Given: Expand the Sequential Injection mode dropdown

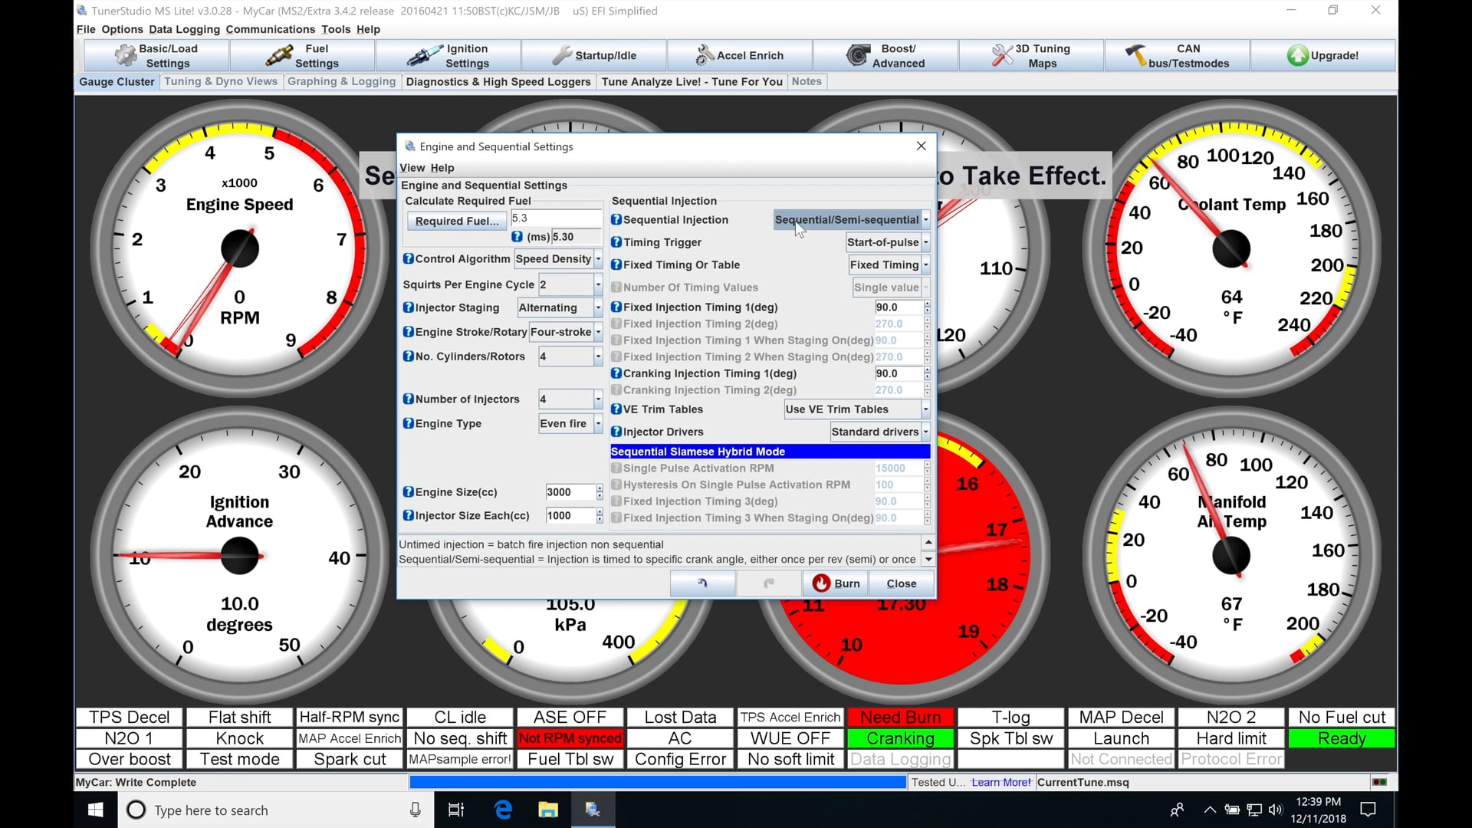Looking at the screenshot, I should [x=925, y=220].
